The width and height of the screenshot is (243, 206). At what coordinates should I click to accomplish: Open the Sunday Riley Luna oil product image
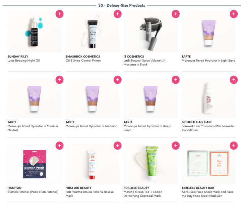(34, 32)
